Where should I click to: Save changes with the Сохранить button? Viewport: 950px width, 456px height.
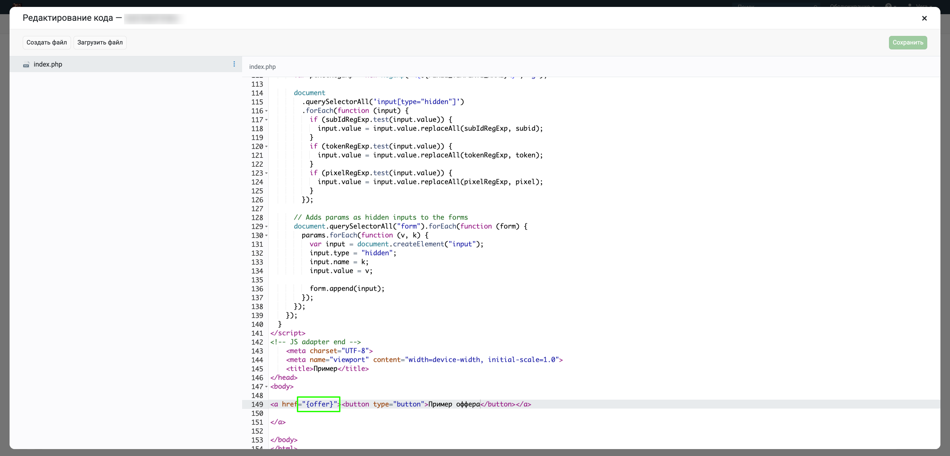[907, 43]
